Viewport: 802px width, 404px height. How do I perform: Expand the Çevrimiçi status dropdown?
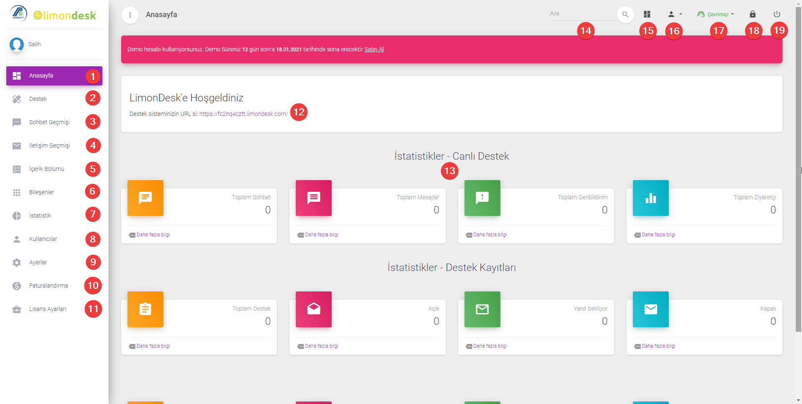(x=716, y=14)
